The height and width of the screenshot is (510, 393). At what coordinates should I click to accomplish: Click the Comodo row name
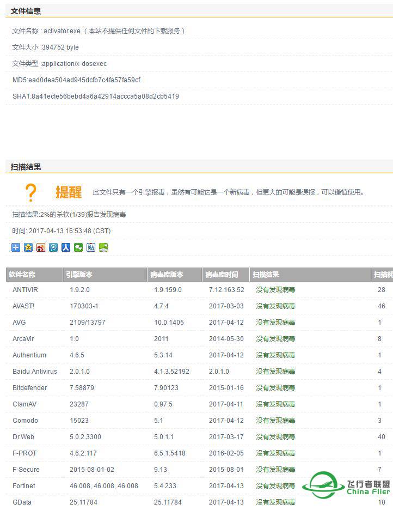25,421
